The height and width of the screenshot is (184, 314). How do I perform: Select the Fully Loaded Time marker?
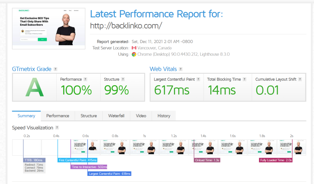click(276, 160)
